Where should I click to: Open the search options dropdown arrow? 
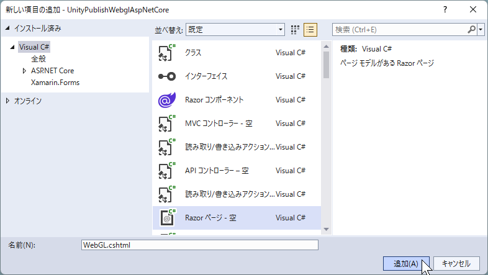point(481,30)
